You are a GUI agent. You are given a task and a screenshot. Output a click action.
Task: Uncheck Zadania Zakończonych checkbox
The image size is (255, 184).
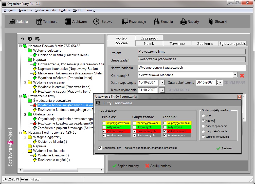coord(165,131)
